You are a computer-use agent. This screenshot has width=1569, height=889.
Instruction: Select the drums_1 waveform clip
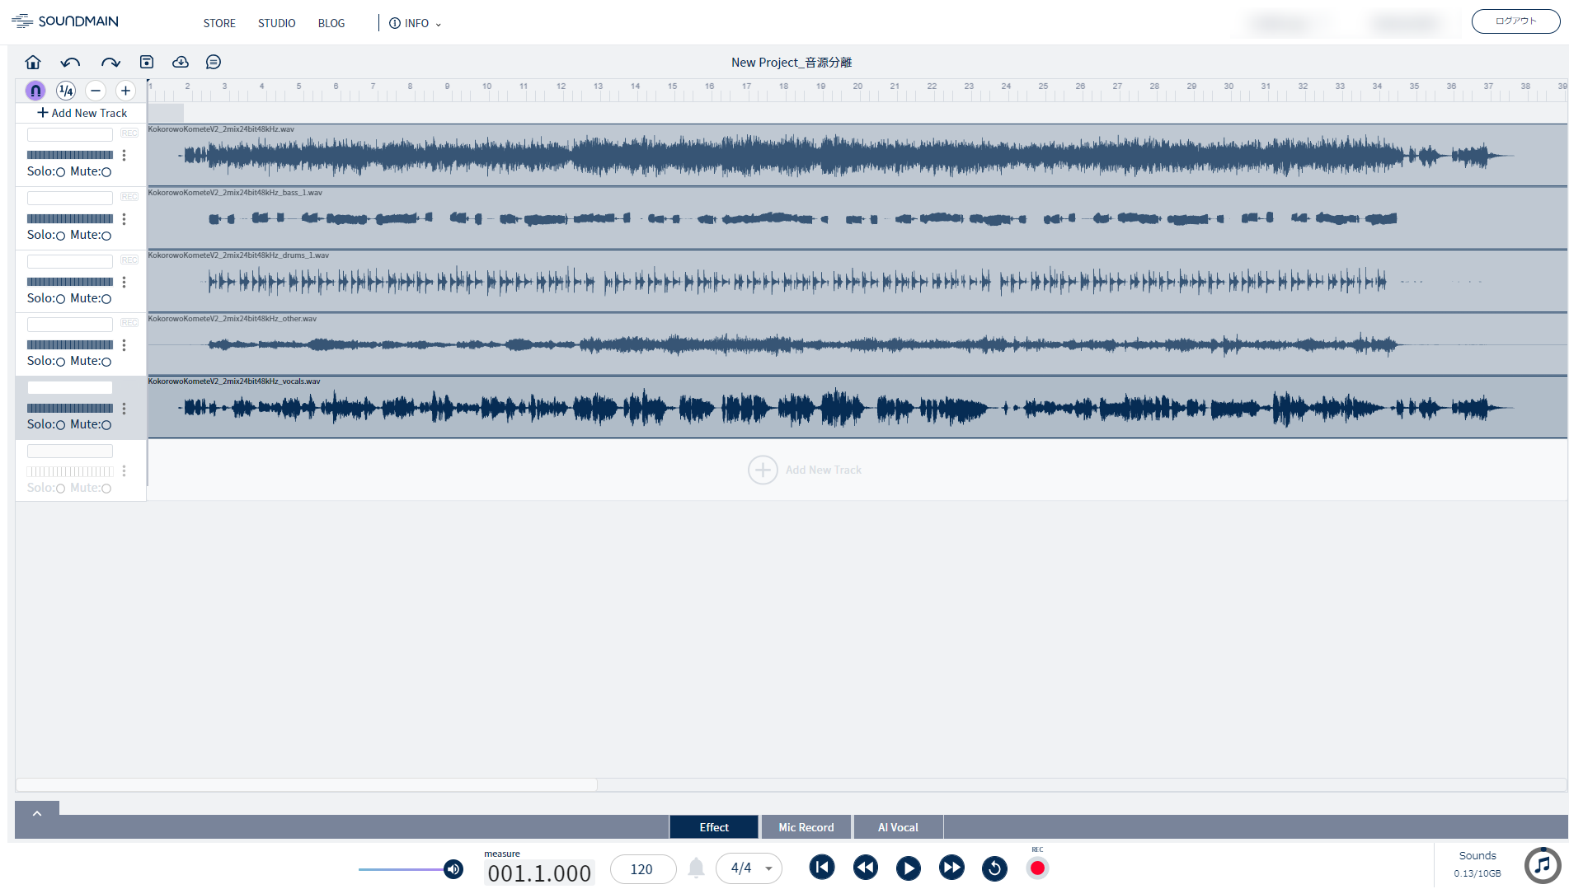point(857,282)
